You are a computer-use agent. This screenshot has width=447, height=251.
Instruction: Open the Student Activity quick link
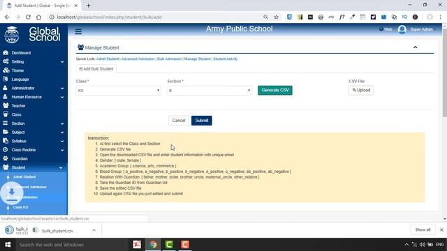pyautogui.click(x=226, y=59)
